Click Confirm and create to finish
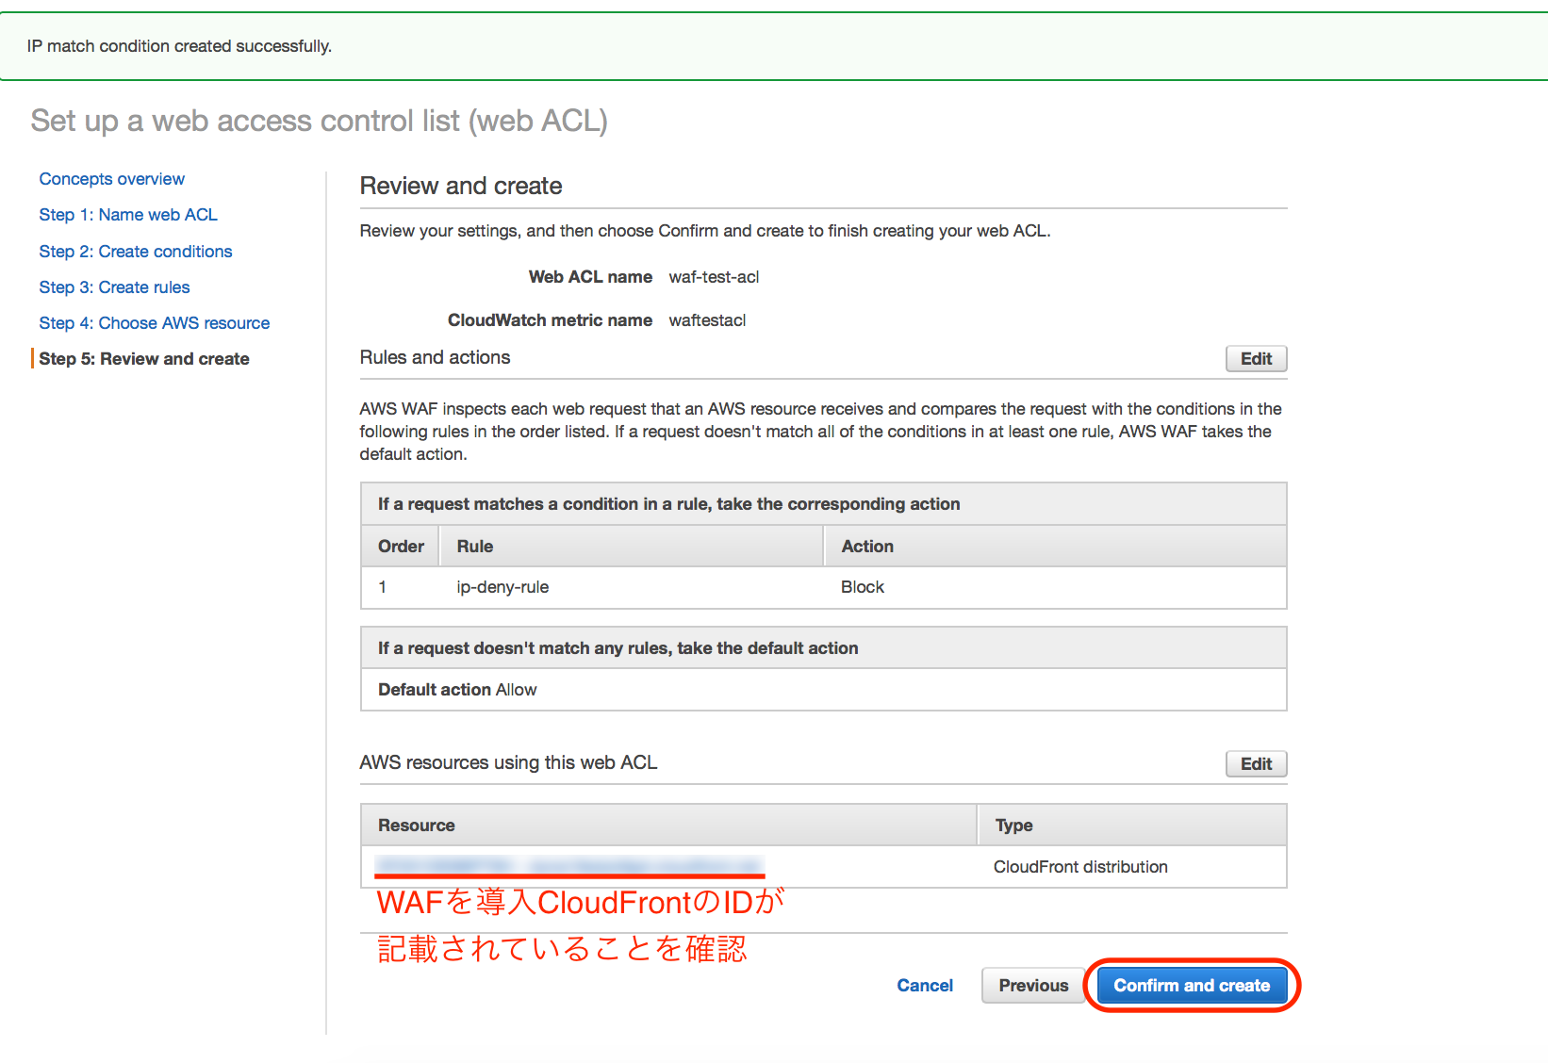Viewport: 1548px width, 1063px height. coord(1192,985)
